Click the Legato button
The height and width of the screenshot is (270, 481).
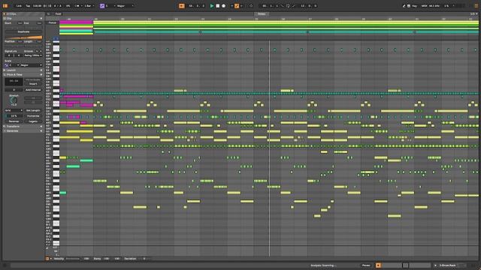pos(33,121)
